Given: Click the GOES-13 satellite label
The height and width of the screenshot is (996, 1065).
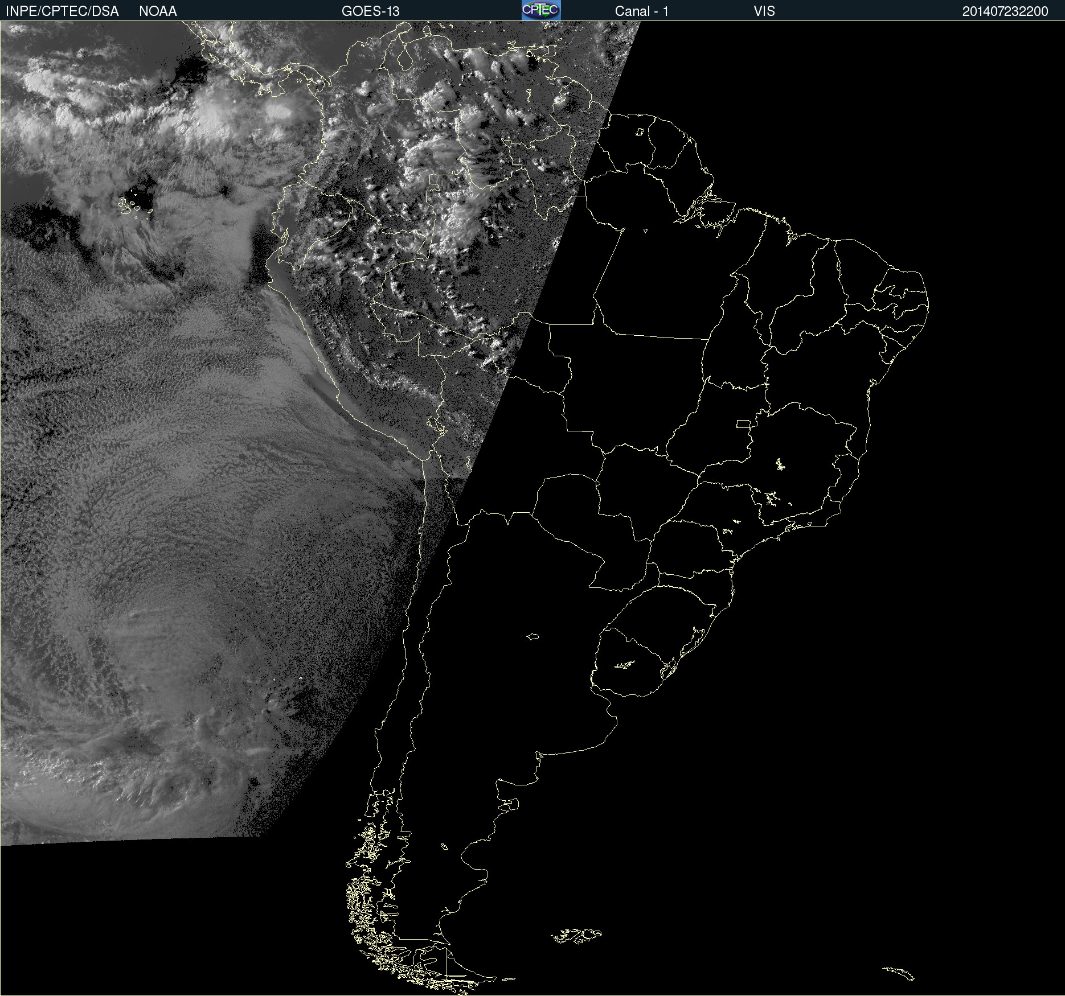Looking at the screenshot, I should 371,11.
